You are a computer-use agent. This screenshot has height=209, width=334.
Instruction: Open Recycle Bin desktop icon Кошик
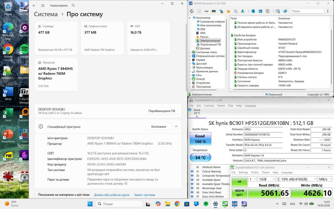(x=8, y=9)
